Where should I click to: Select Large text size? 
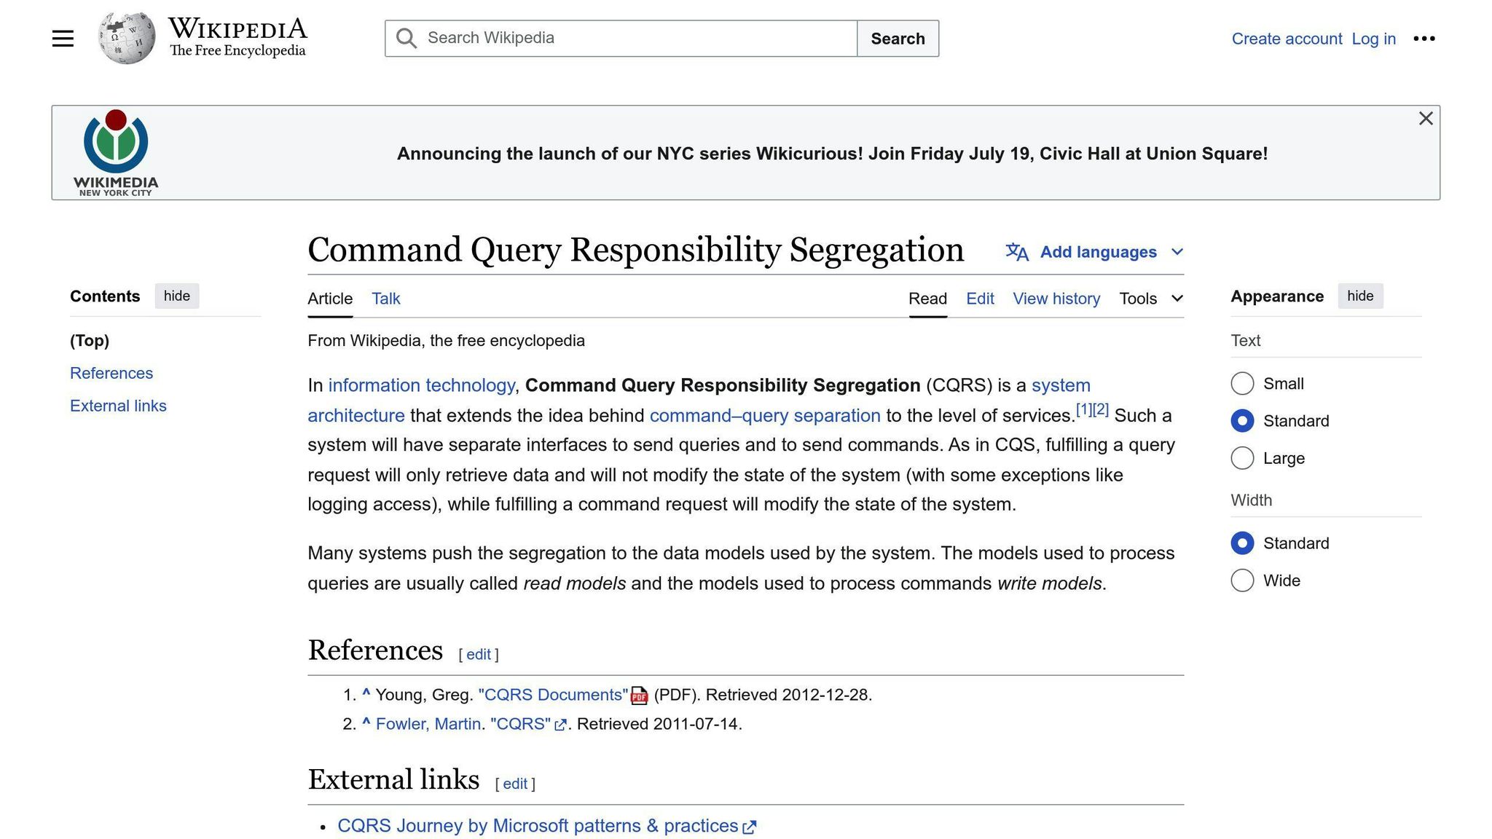pos(1242,458)
